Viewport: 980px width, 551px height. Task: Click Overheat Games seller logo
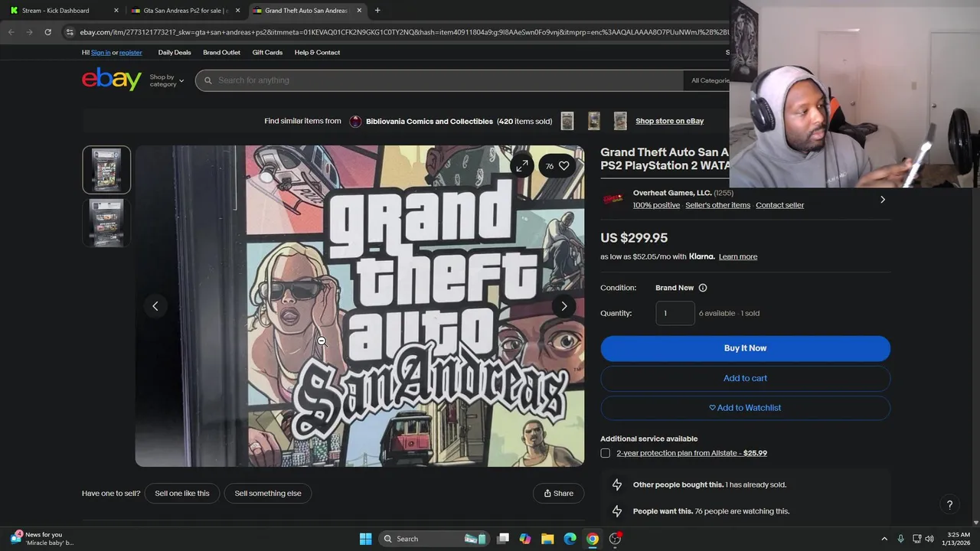[x=613, y=199]
